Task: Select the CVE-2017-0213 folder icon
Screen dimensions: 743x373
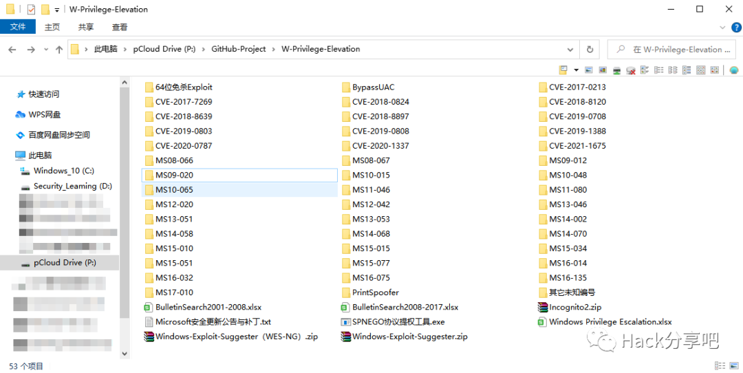Action: tap(543, 87)
